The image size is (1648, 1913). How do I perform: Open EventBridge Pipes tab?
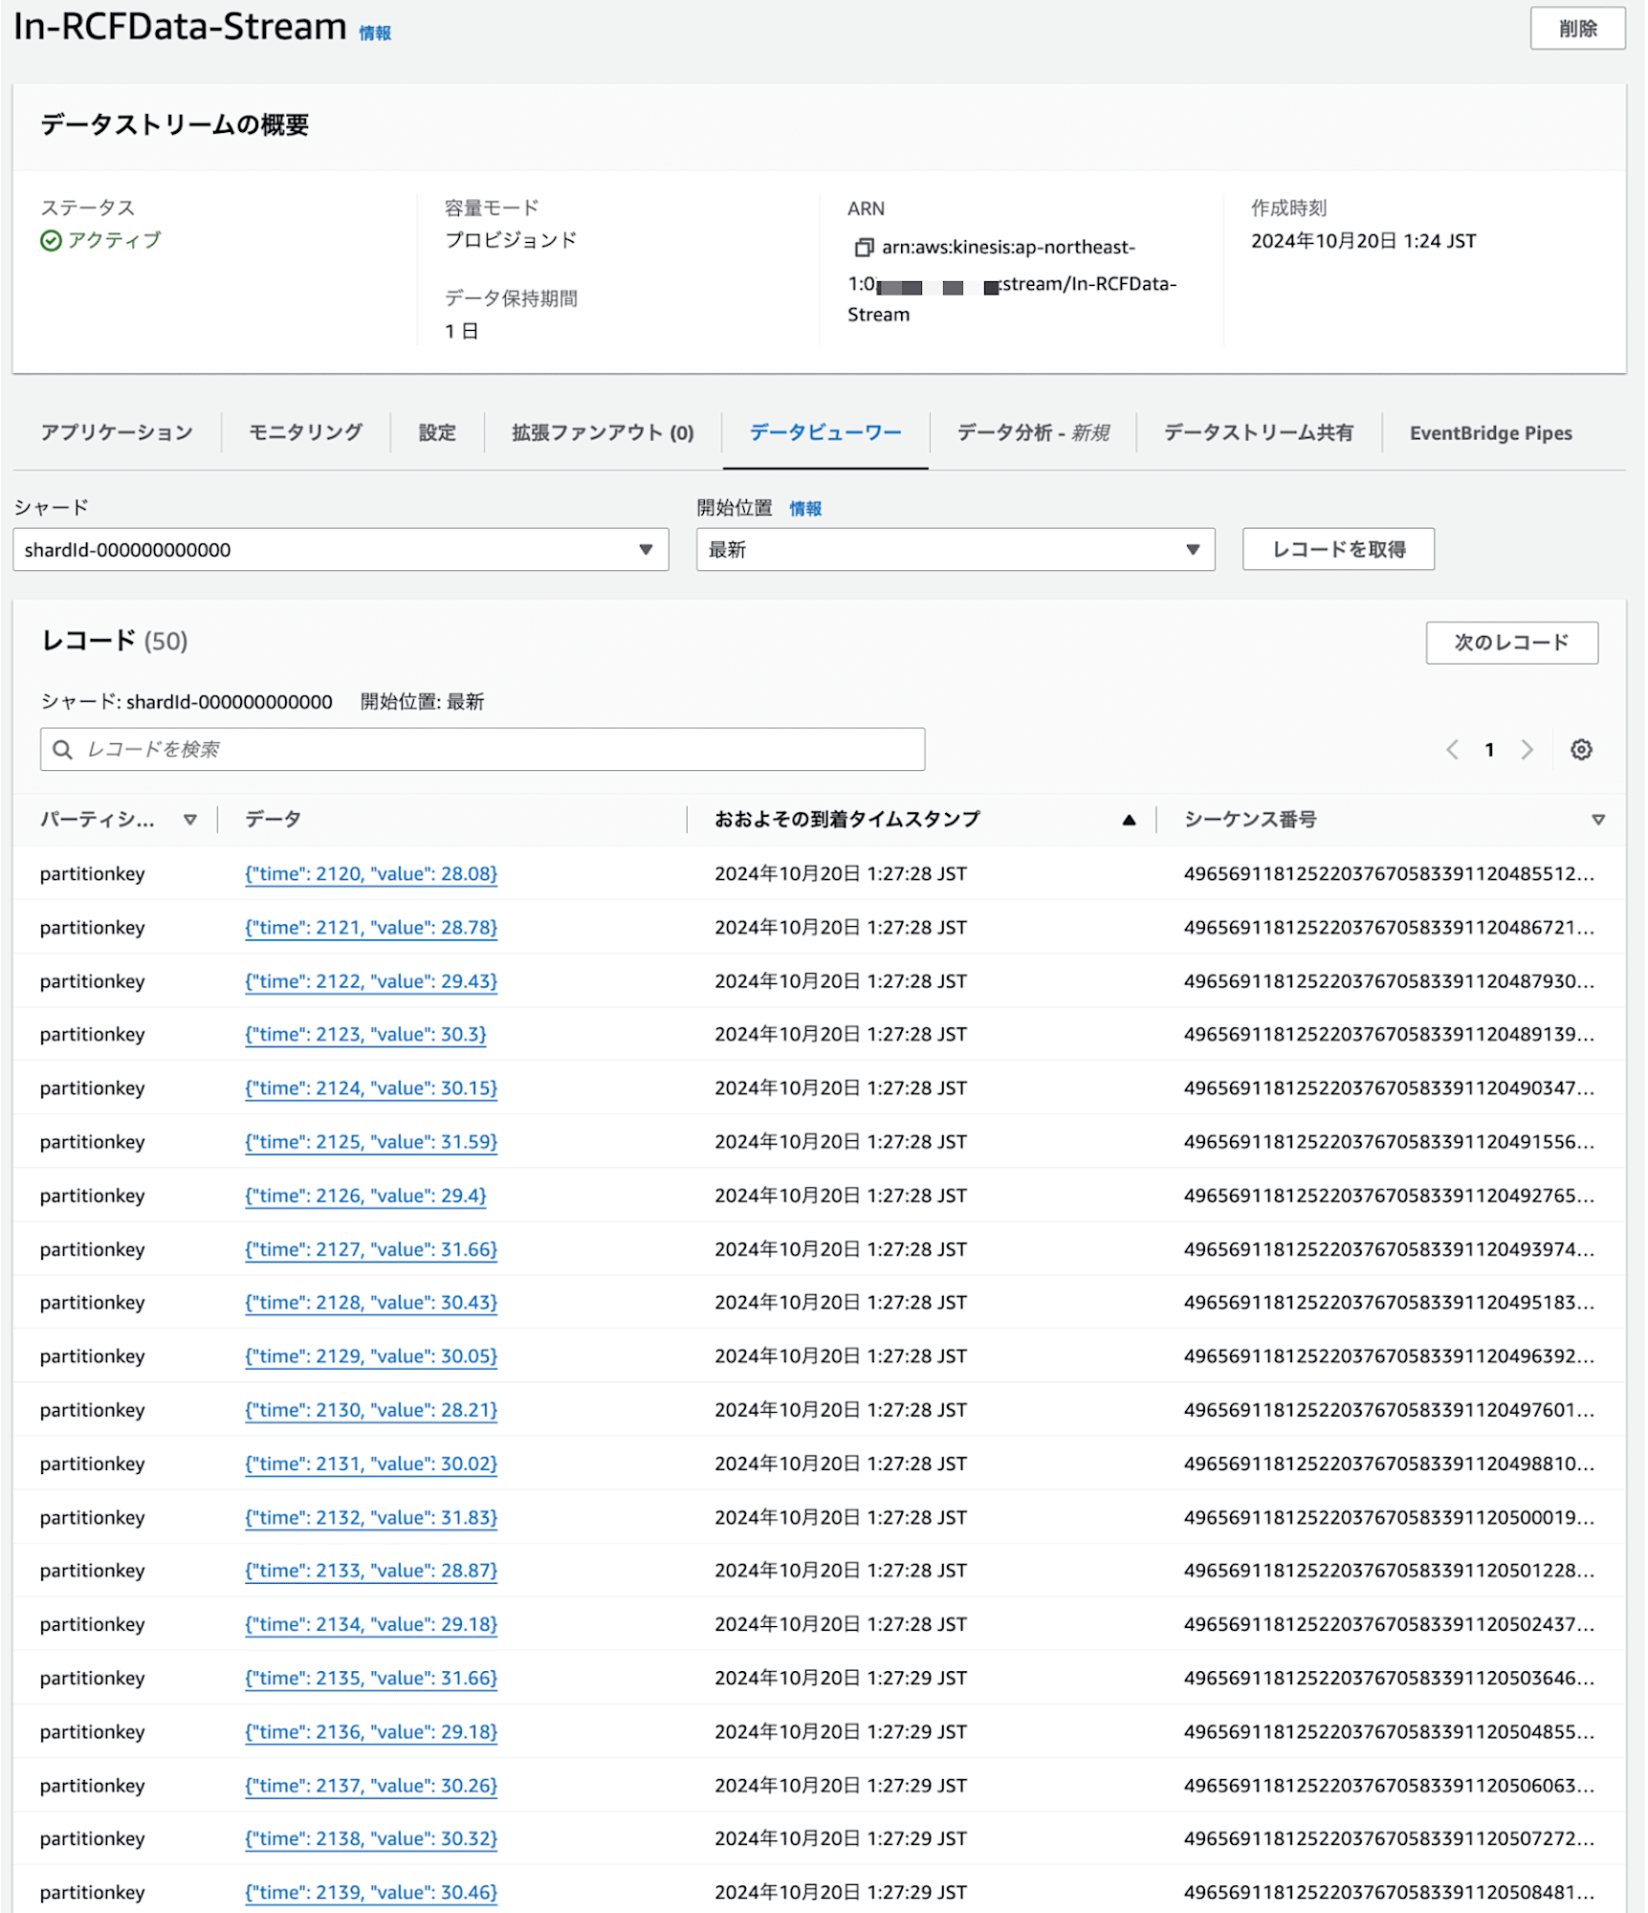tap(1493, 433)
